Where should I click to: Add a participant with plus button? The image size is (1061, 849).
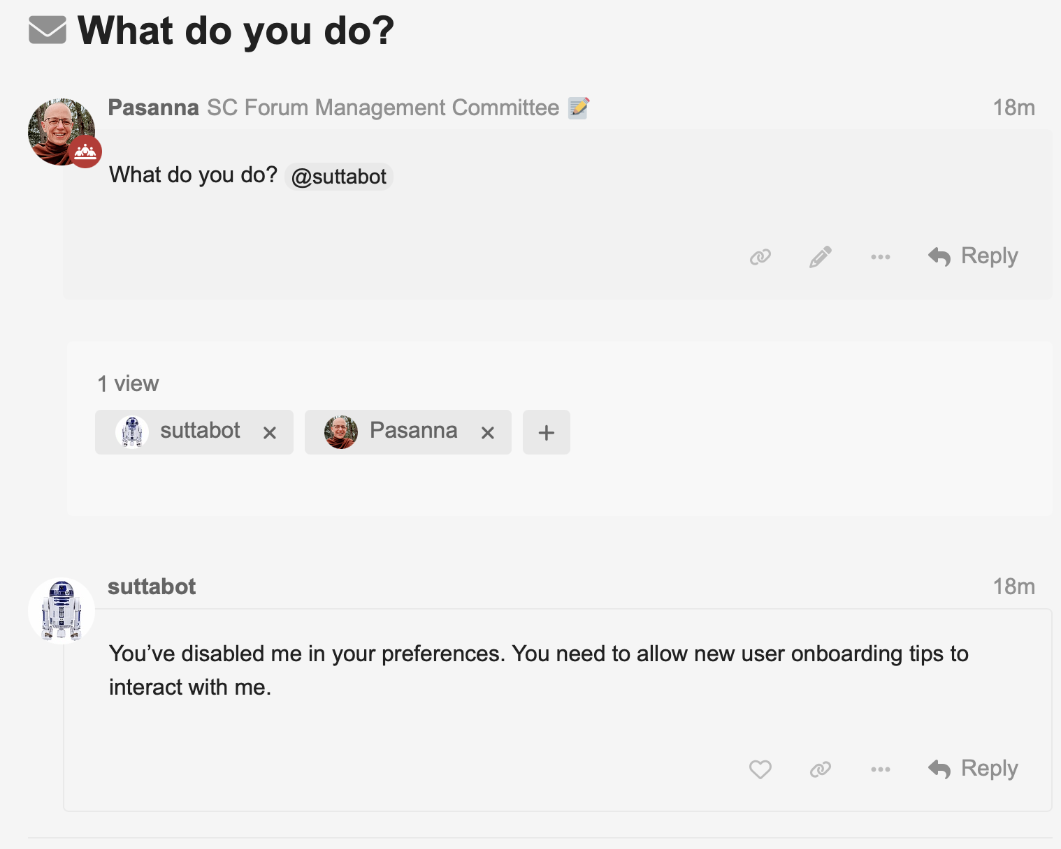[x=547, y=433]
